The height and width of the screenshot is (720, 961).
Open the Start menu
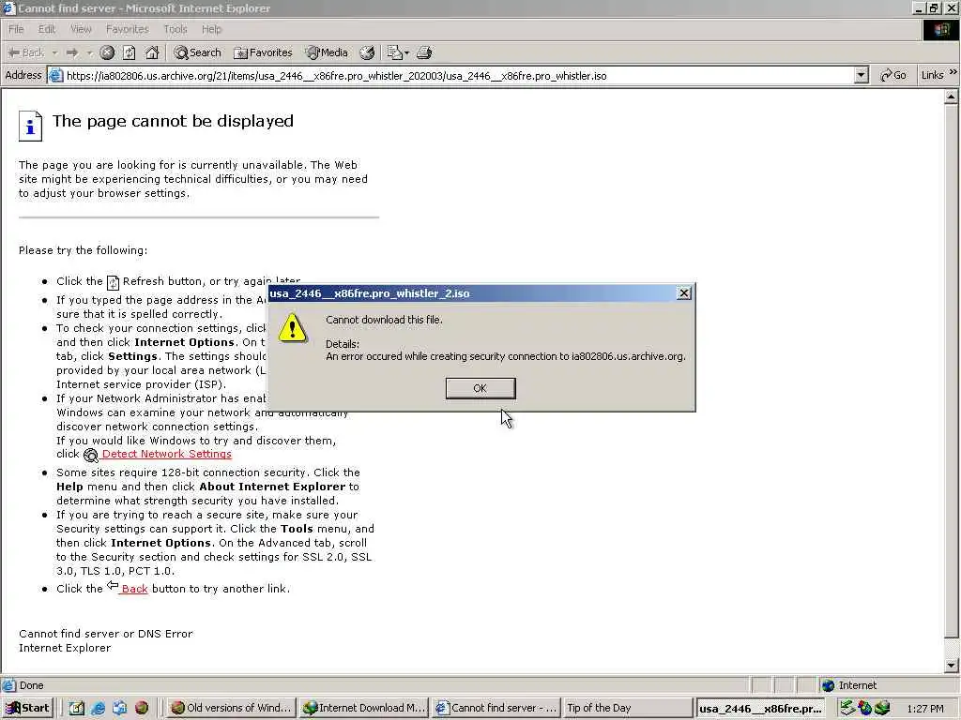27,708
